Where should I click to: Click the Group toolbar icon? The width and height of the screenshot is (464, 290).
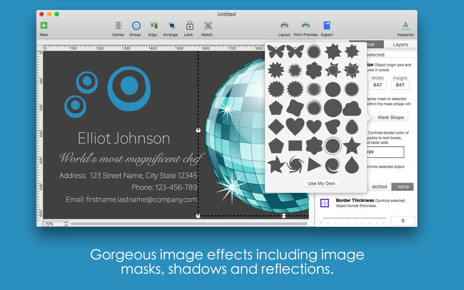tap(136, 26)
